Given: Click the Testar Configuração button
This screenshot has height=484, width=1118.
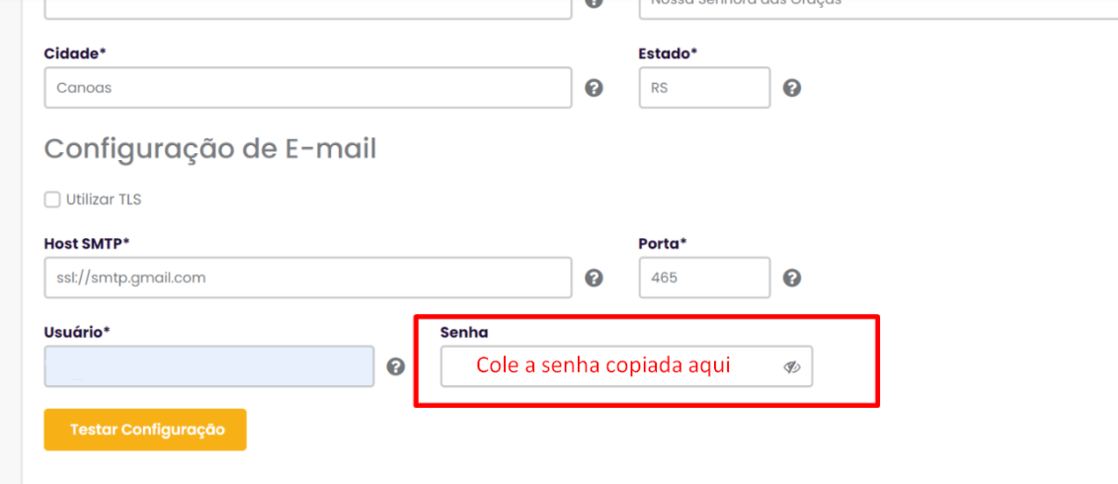Looking at the screenshot, I should [x=145, y=430].
